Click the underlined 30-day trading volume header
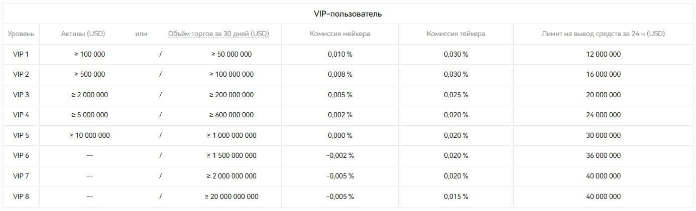The image size is (696, 211). pos(218,34)
